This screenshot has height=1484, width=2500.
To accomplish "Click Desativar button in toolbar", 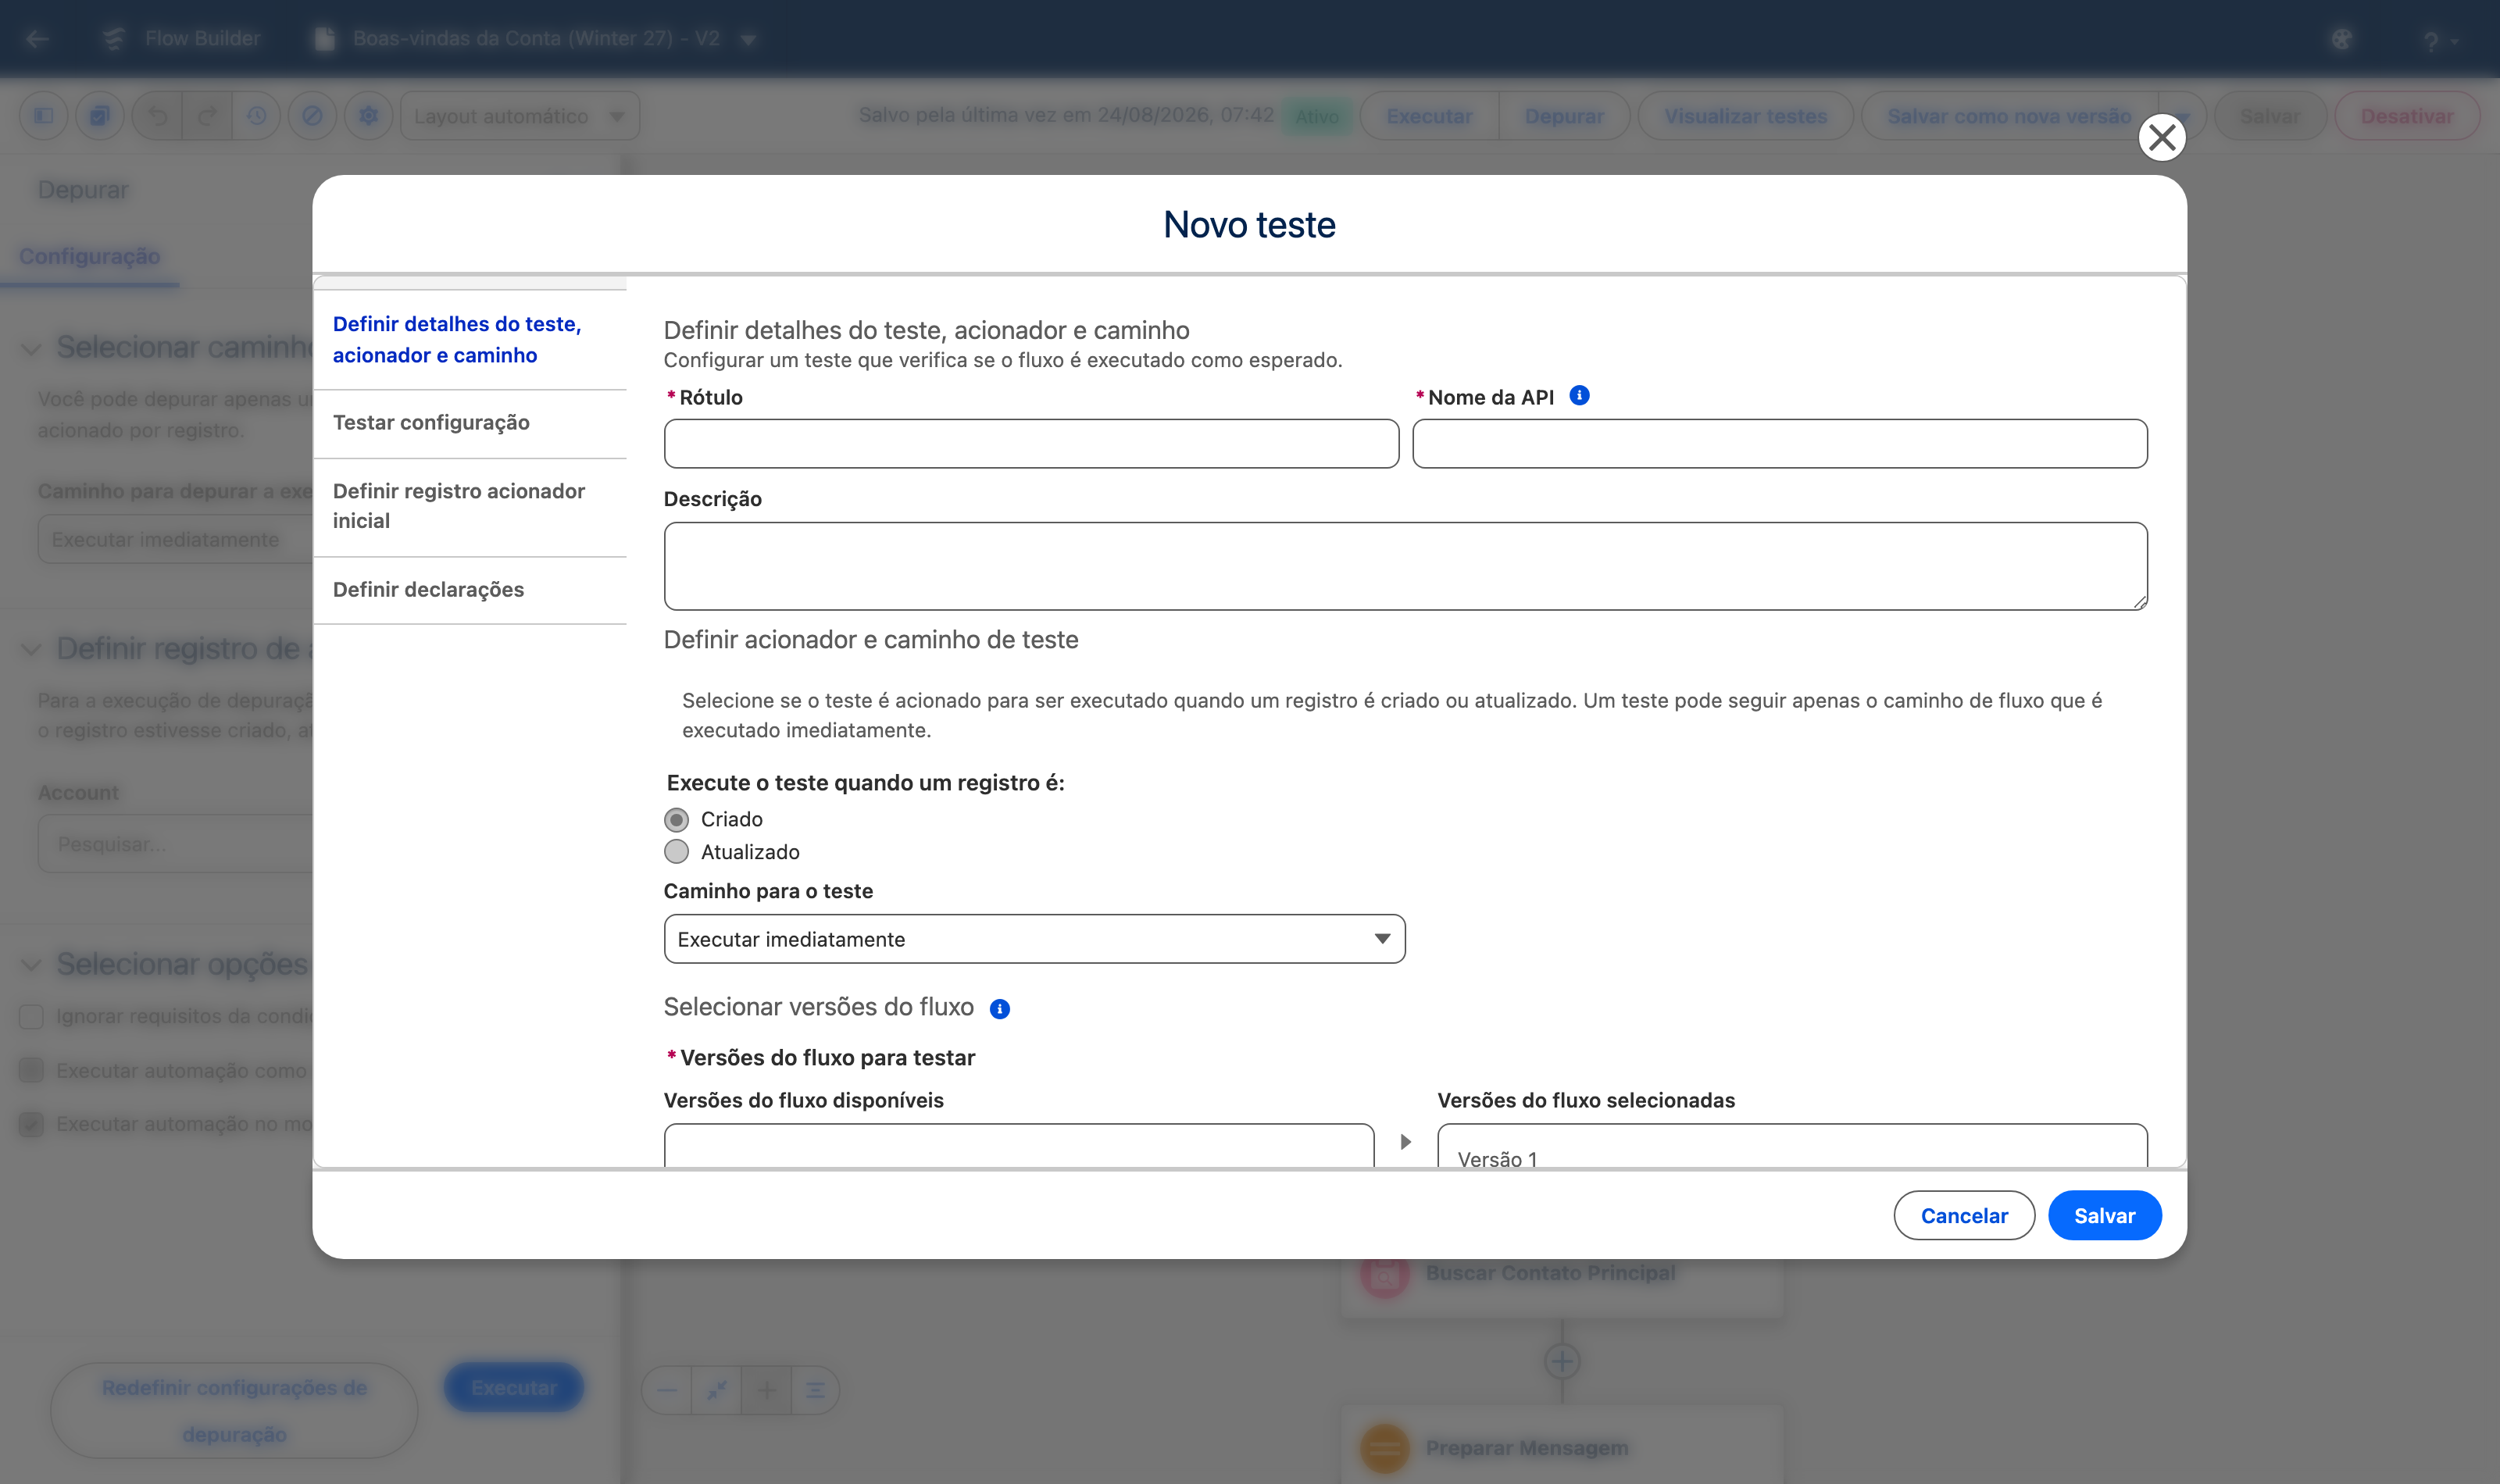I will click(x=2407, y=116).
